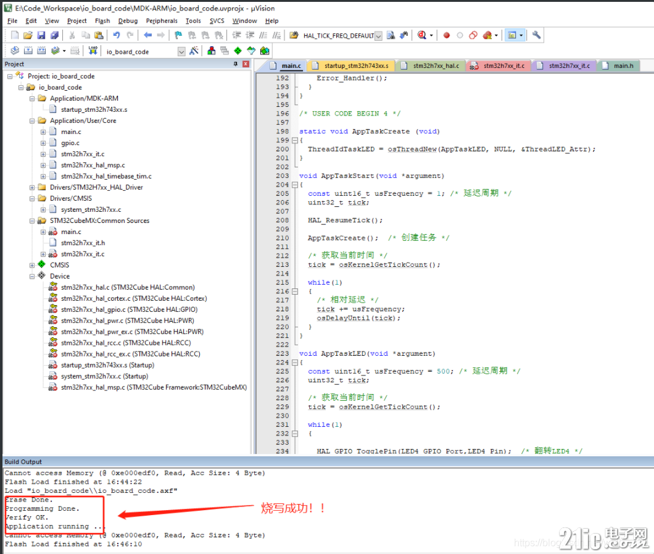654x554 pixels.
Task: Click the Open file folder icon
Action: [x=28, y=35]
